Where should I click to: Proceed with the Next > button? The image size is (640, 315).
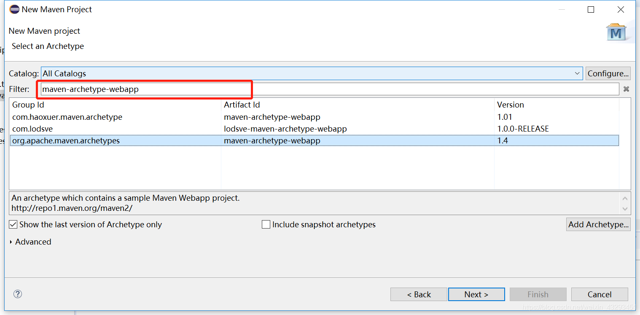point(476,294)
